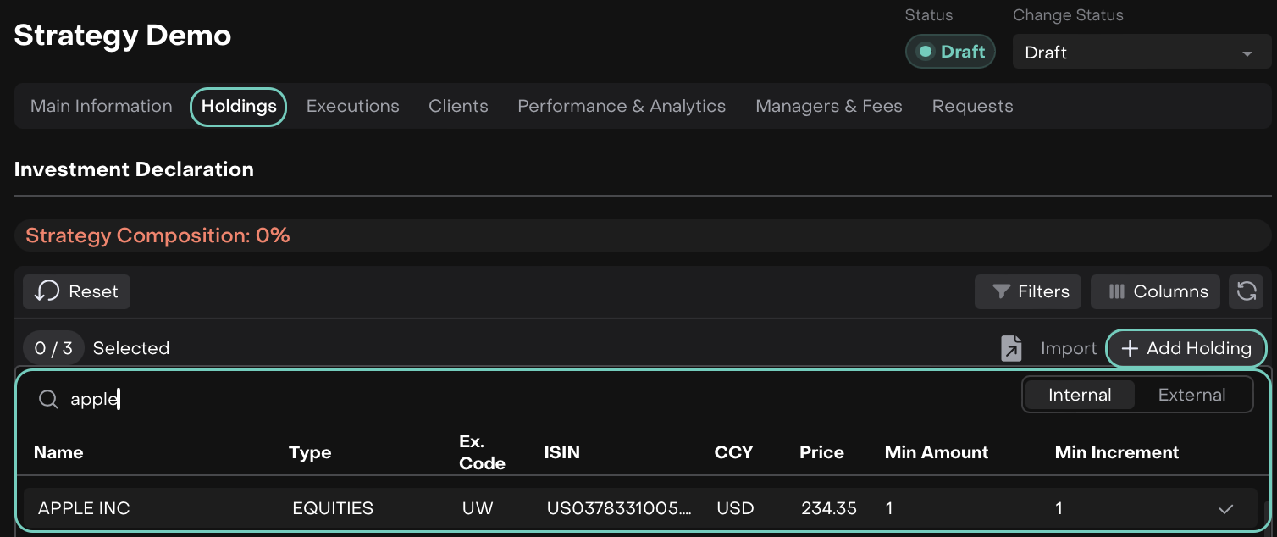This screenshot has height=537, width=1277.
Task: Switch to the Executions tab
Action: tap(352, 106)
